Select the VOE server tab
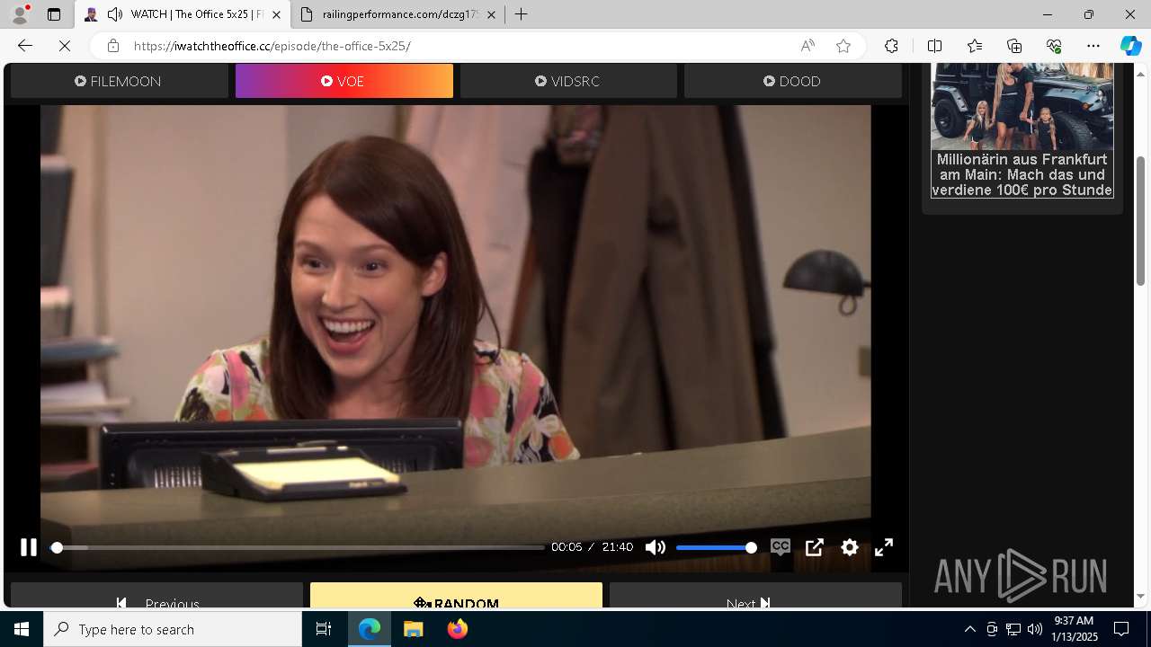The width and height of the screenshot is (1151, 647). click(344, 81)
